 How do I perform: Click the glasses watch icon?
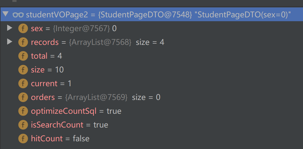click(18, 15)
